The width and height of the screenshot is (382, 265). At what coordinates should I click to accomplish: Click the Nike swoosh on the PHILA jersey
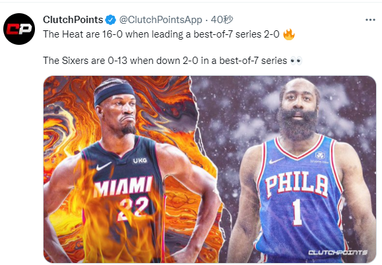[276, 161]
